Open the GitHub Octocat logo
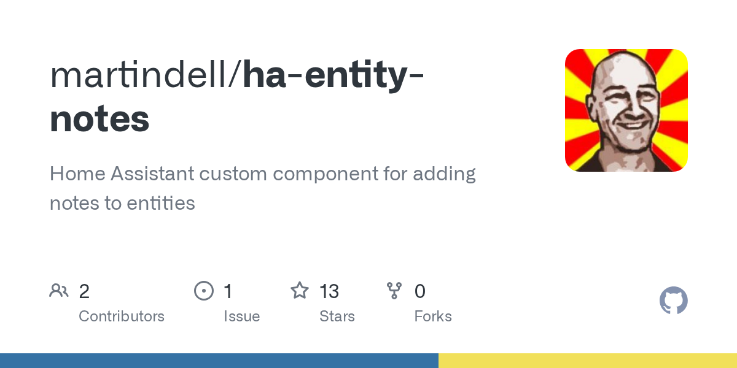 (673, 301)
